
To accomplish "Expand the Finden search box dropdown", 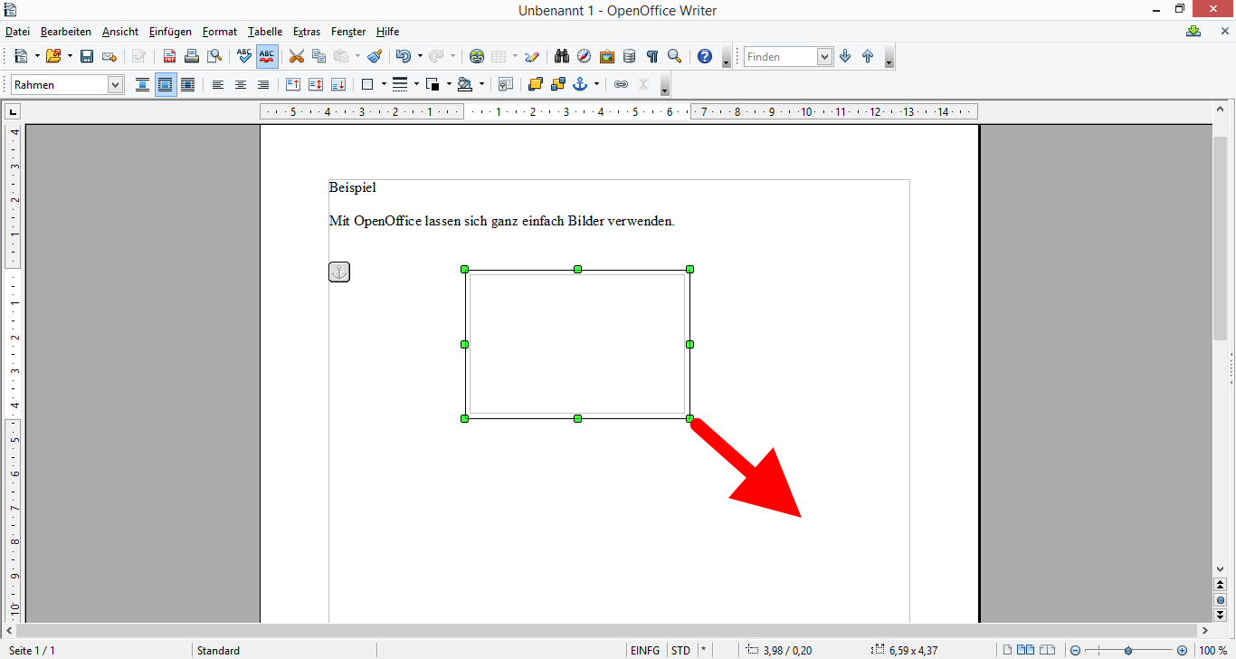I will 824,57.
